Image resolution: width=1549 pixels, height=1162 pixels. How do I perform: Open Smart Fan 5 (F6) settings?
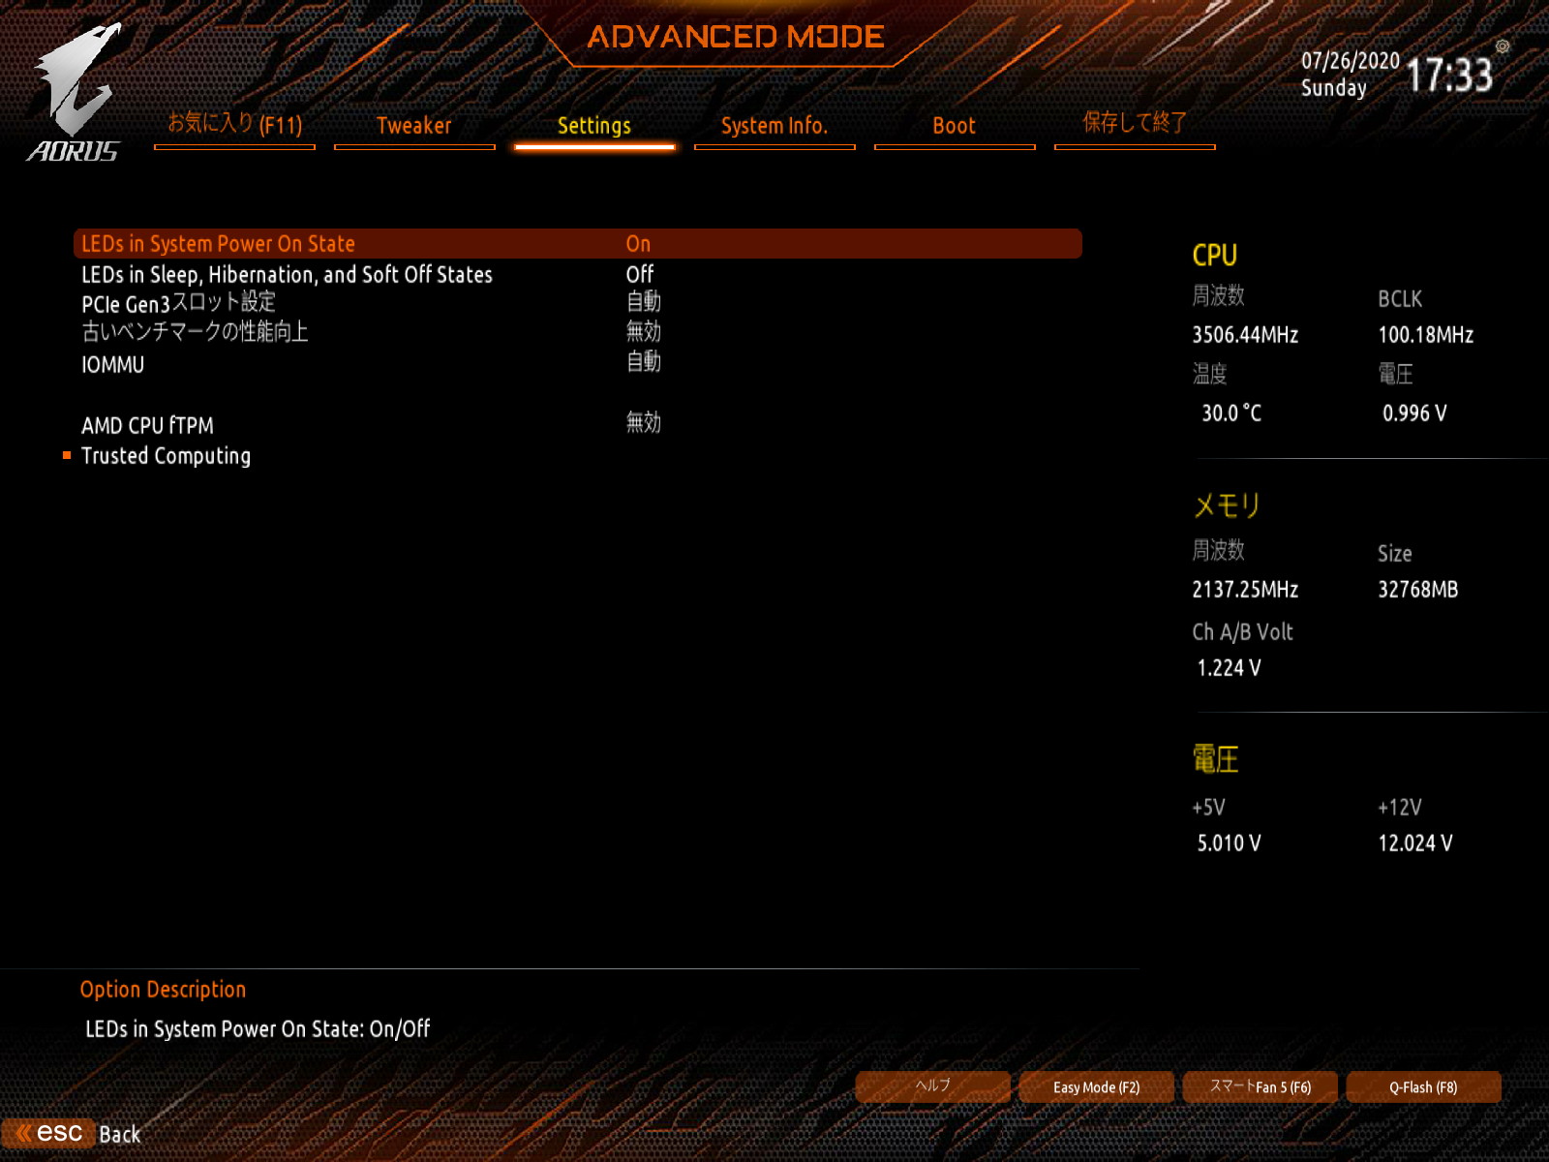pyautogui.click(x=1260, y=1087)
